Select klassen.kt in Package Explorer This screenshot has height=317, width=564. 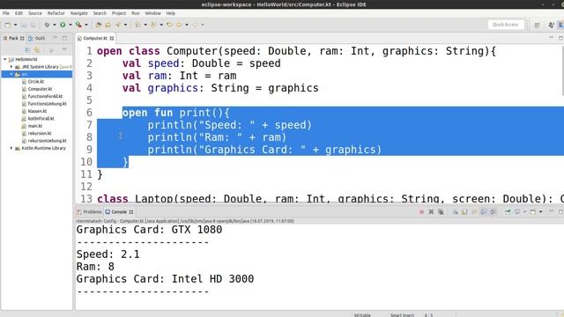point(37,111)
